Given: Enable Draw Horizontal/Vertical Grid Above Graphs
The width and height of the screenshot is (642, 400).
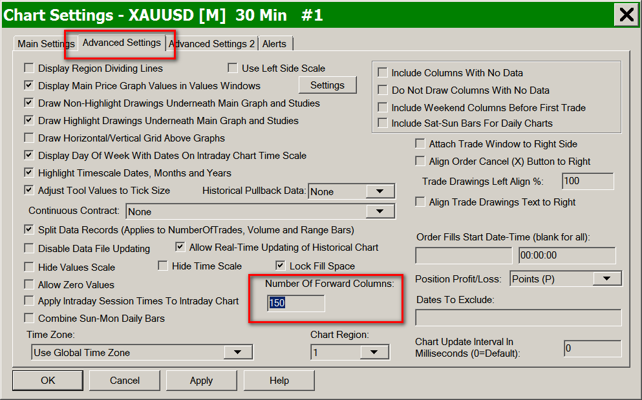Looking at the screenshot, I should [29, 138].
